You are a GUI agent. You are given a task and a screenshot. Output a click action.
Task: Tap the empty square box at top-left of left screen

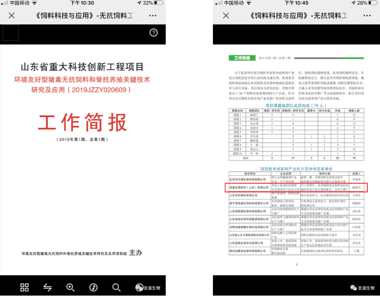tap(11, 32)
